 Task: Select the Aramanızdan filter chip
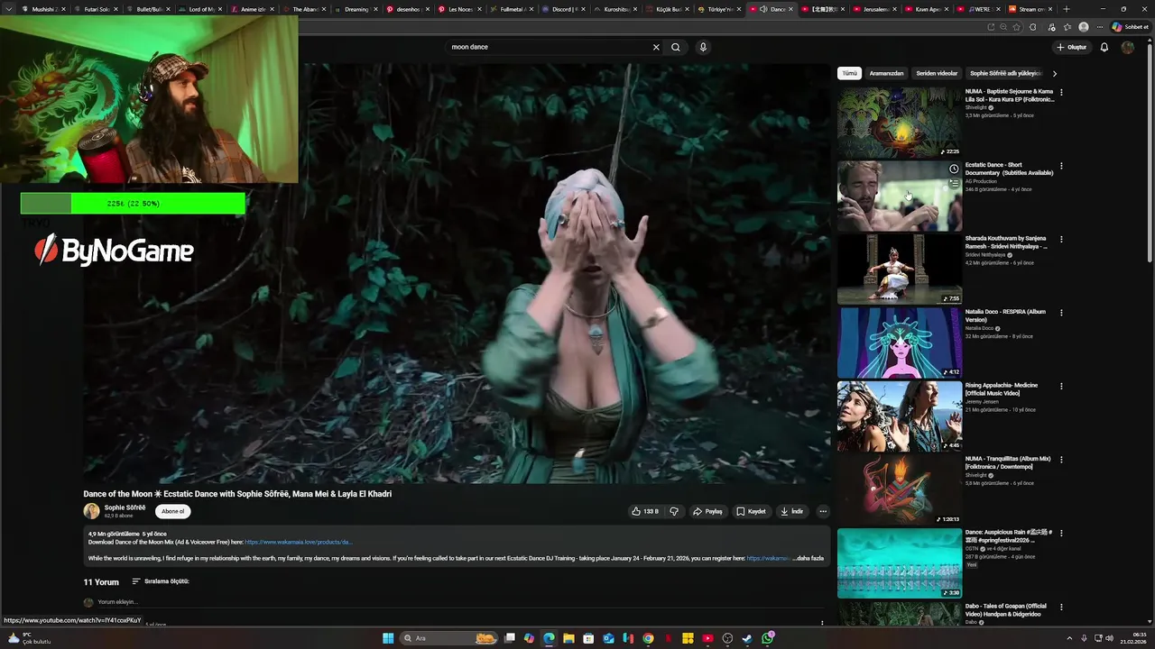[886, 73]
